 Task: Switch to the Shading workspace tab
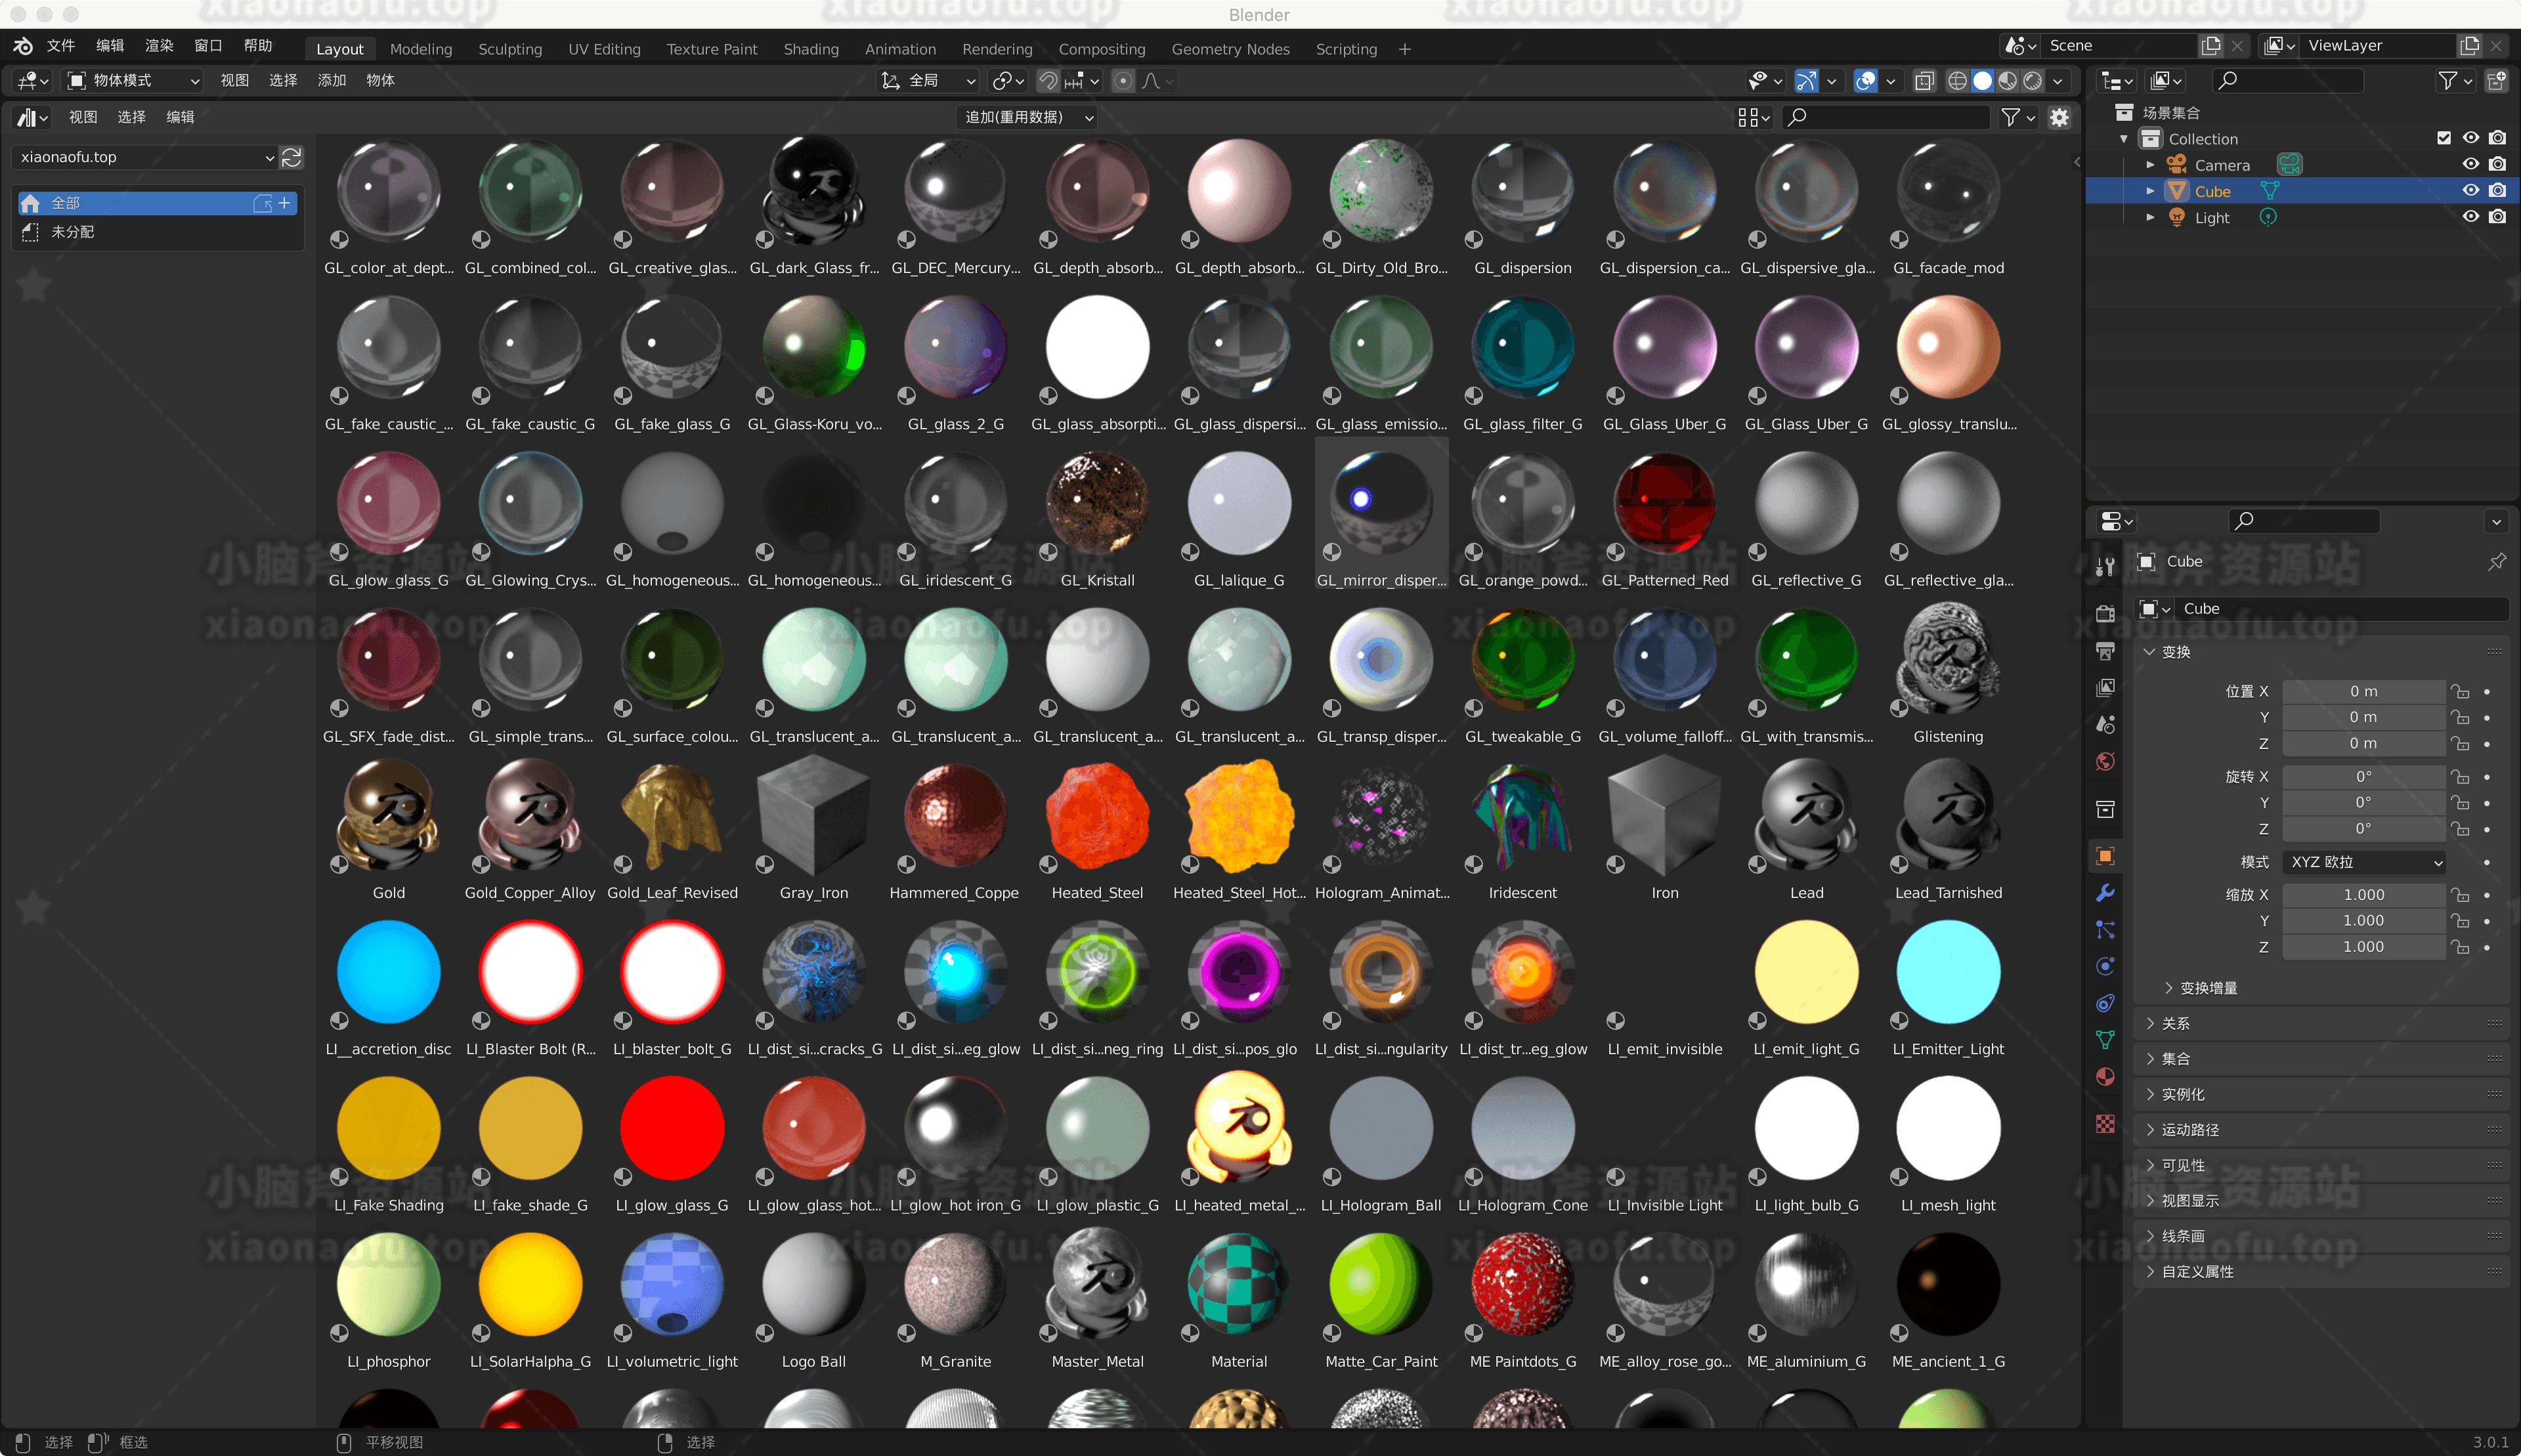pos(810,49)
